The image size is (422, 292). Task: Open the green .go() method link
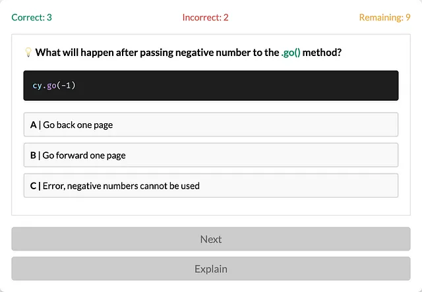(291, 52)
